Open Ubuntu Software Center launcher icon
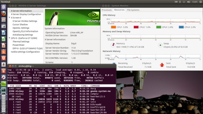 click(x=4, y=52)
